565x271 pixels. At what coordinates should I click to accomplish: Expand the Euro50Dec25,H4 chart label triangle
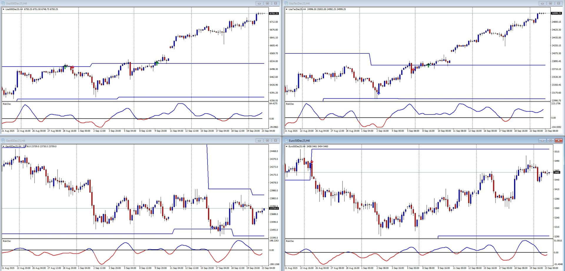tap(287, 147)
